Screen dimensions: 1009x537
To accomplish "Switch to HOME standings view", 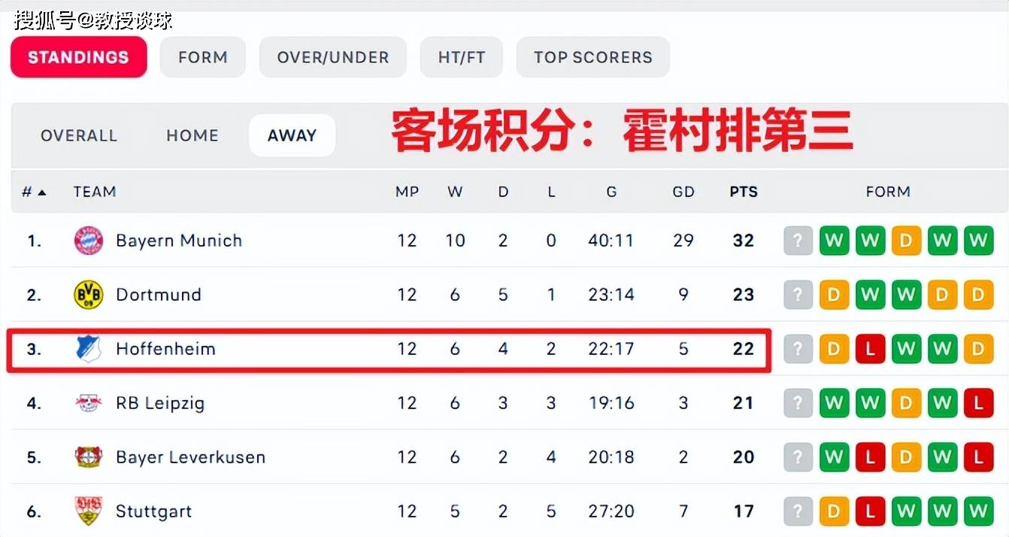I will pyautogui.click(x=192, y=135).
